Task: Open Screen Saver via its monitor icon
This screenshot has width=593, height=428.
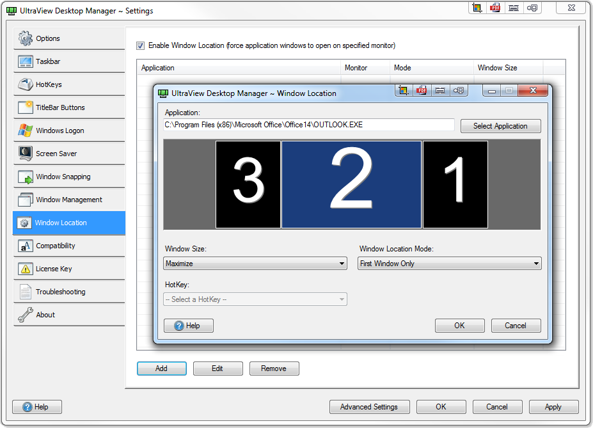Action: (x=26, y=154)
